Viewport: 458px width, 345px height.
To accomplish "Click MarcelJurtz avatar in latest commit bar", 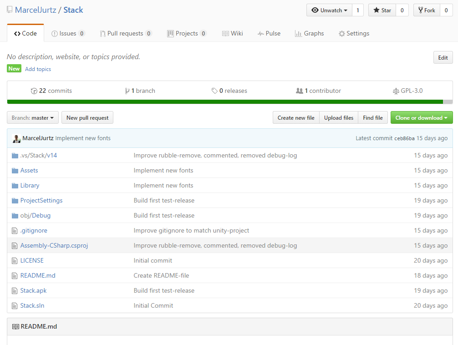I will click(x=17, y=138).
